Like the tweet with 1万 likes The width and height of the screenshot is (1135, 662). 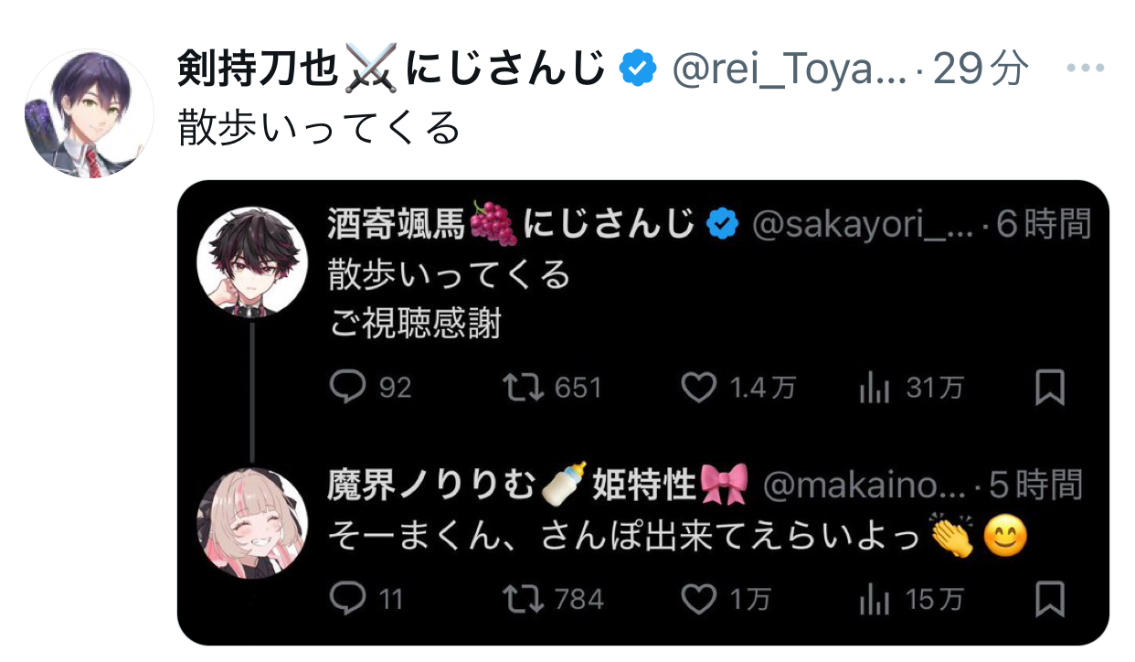point(699,599)
